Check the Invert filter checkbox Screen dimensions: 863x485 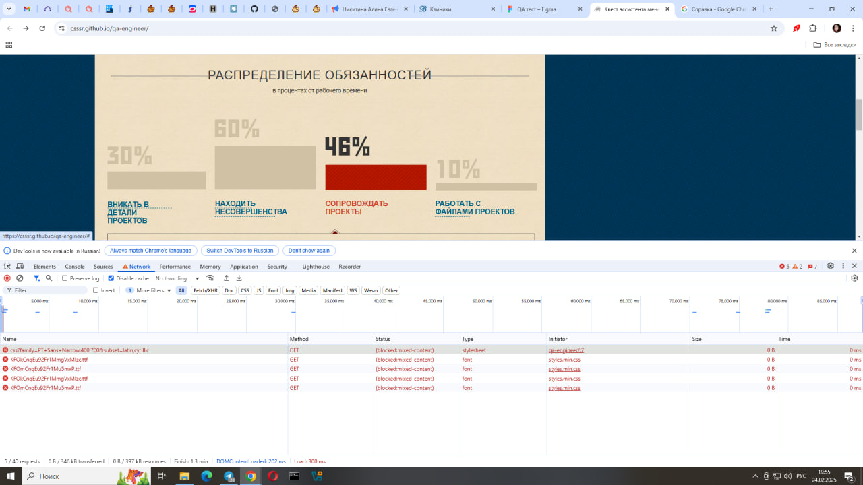coord(96,290)
